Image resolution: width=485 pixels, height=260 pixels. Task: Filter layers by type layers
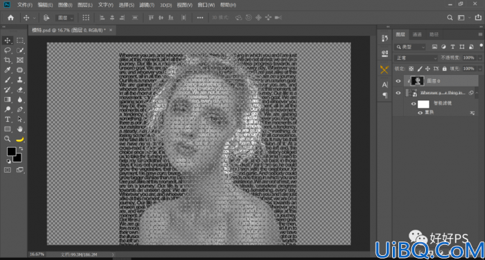pos(453,47)
